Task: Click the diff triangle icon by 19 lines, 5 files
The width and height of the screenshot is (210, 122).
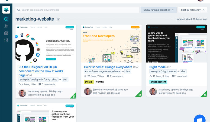Action: [151, 76]
